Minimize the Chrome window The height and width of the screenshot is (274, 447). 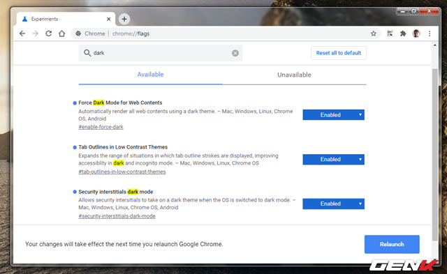402,11
